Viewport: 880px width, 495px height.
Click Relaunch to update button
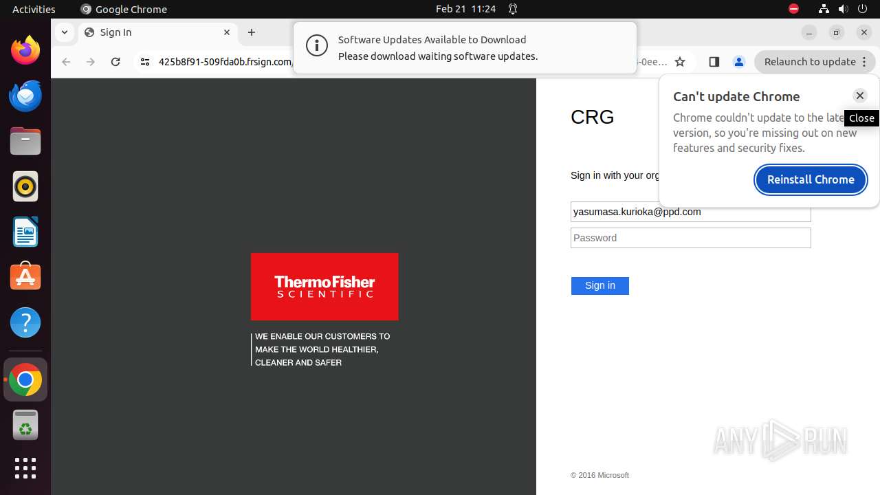[x=810, y=62]
